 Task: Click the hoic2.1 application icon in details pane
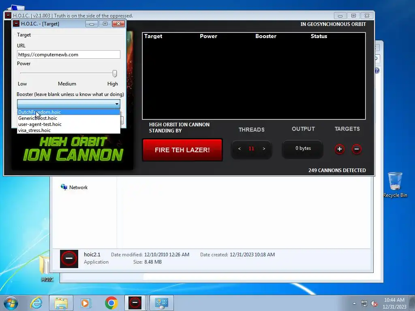pos(69,259)
